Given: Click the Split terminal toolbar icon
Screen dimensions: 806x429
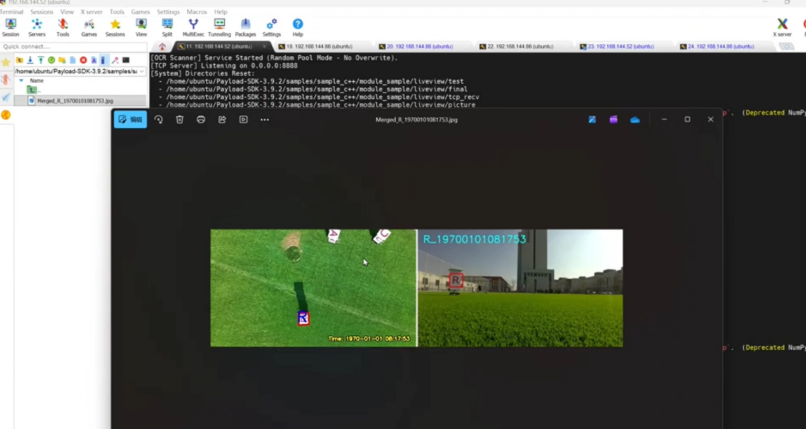Looking at the screenshot, I should pos(167,27).
